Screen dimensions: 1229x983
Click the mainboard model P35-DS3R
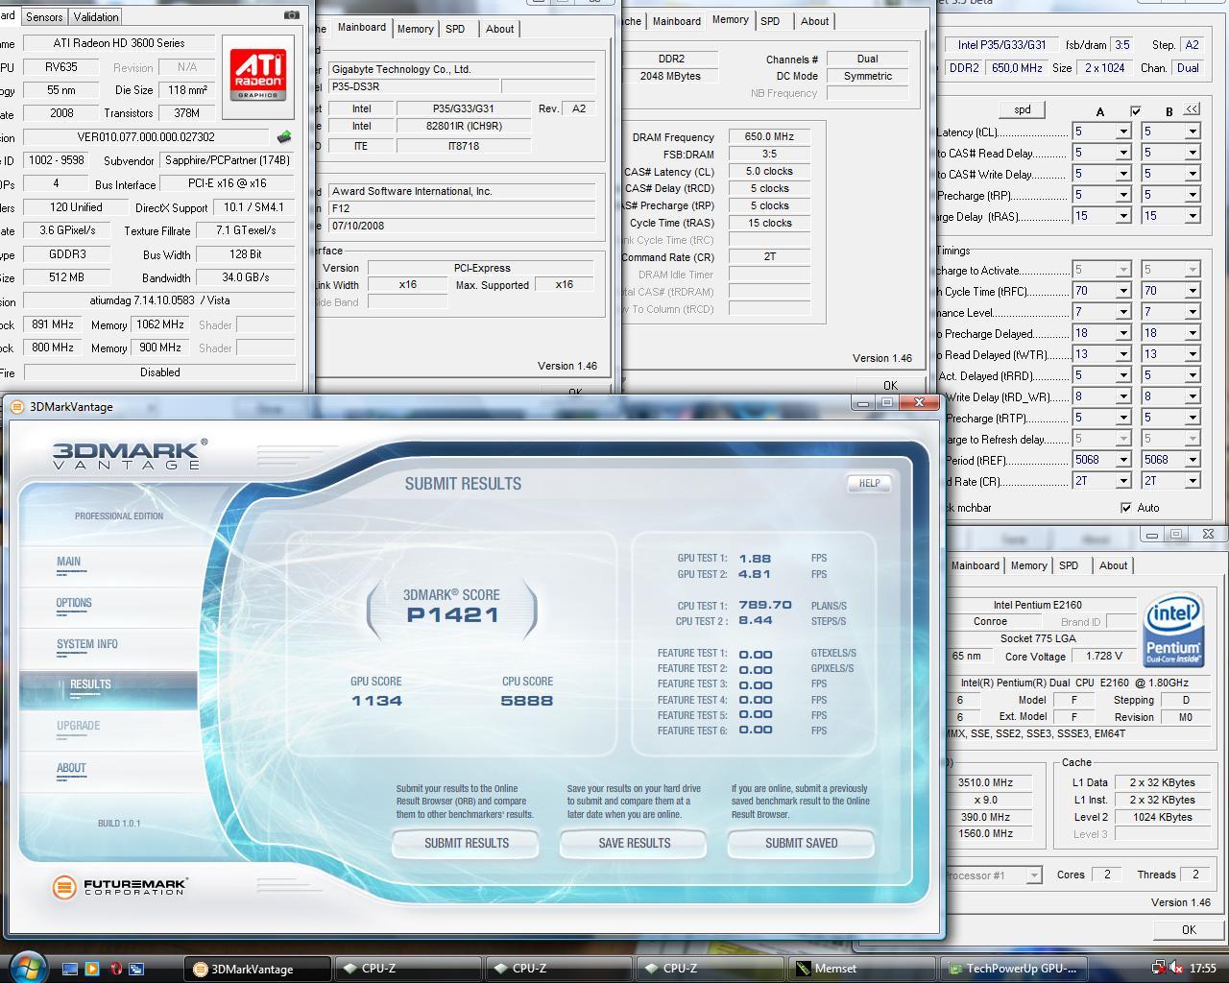pos(413,86)
